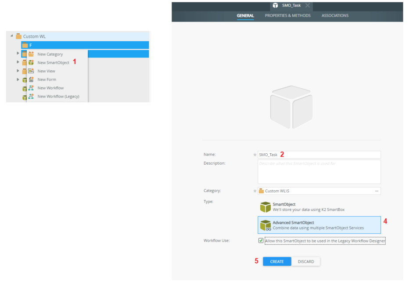
Task: Click the New Workflow icon in menu
Action: click(x=31, y=88)
